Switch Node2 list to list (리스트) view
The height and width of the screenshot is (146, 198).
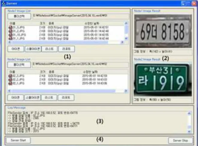(x=49, y=98)
